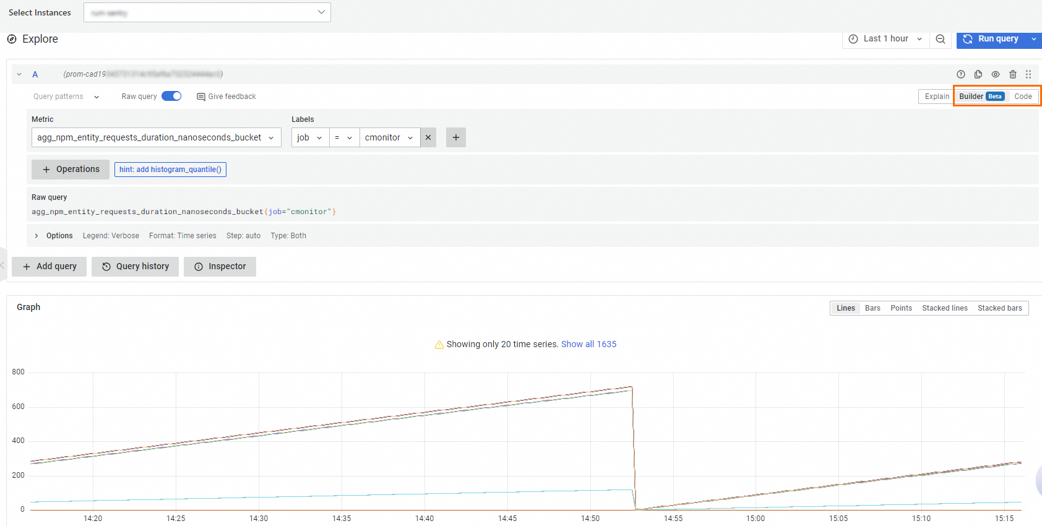Switch to Code mode
The image size is (1042, 526).
click(1023, 97)
